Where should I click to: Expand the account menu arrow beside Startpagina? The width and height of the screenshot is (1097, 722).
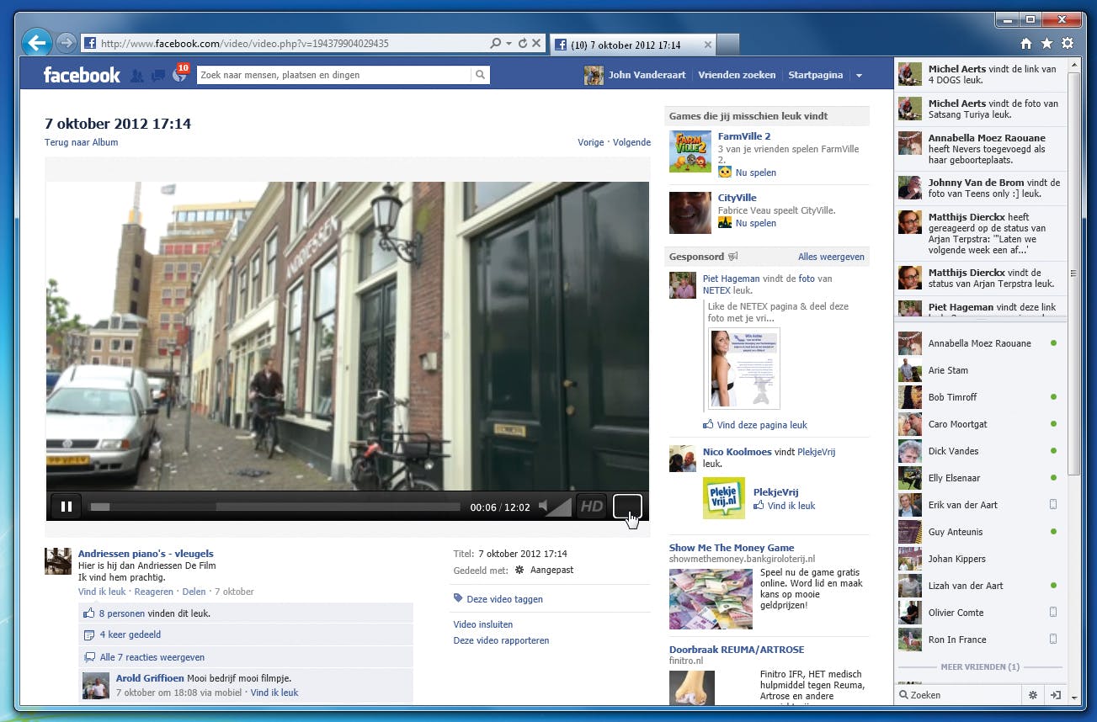[x=859, y=76]
